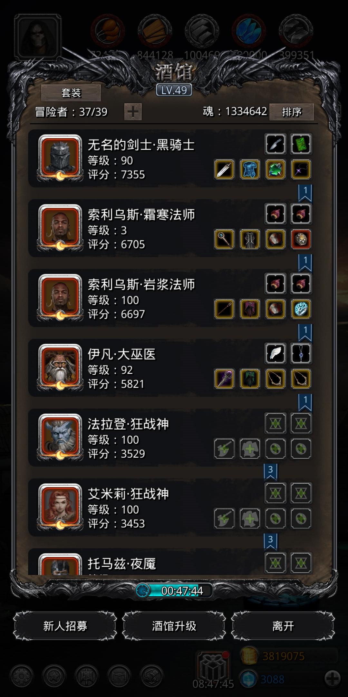Open the 排序 sort options
The width and height of the screenshot is (348, 697).
pyautogui.click(x=292, y=112)
